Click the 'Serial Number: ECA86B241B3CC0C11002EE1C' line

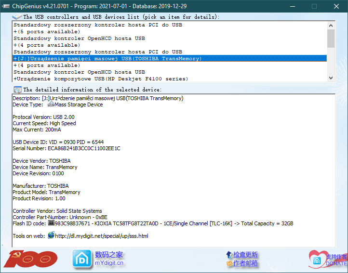click(67, 148)
